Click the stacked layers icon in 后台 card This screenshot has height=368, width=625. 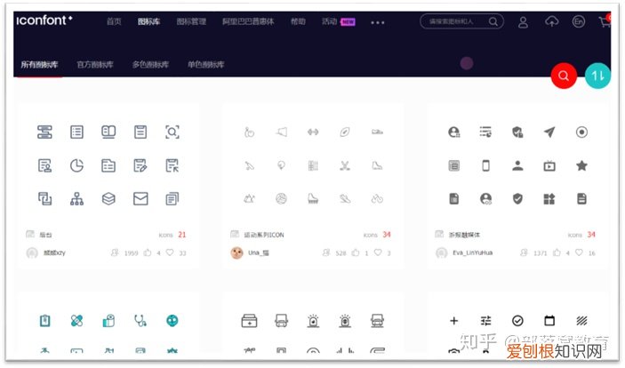tap(108, 198)
